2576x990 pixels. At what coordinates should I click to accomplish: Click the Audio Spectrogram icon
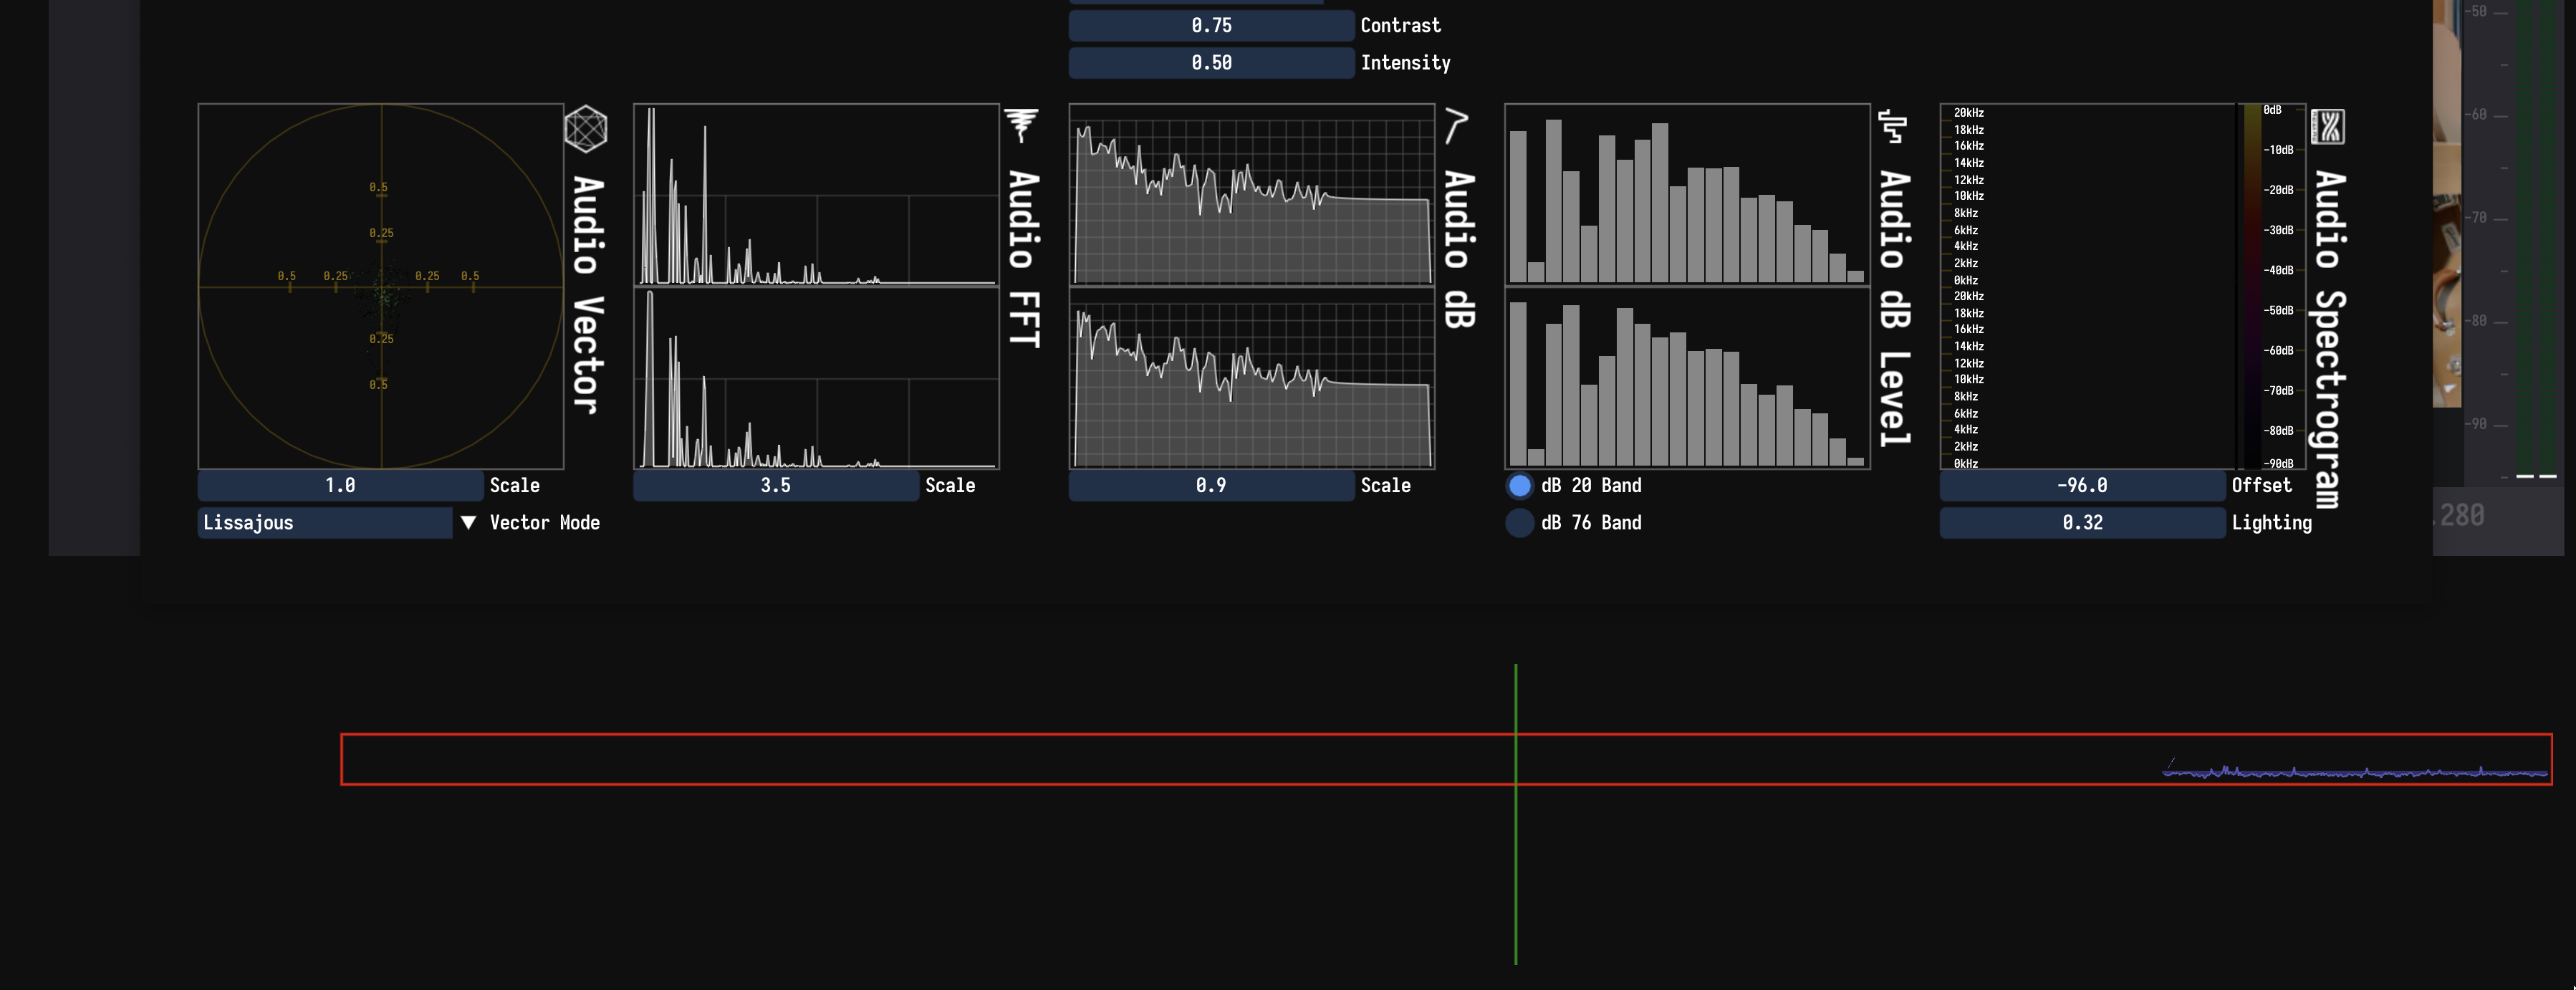2328,127
